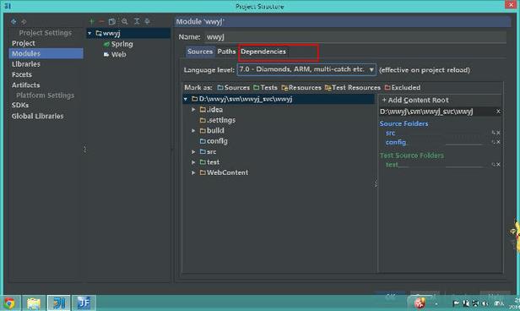Open Artifacts in the settings sidebar
This screenshot has height=311, width=520.
(x=25, y=85)
